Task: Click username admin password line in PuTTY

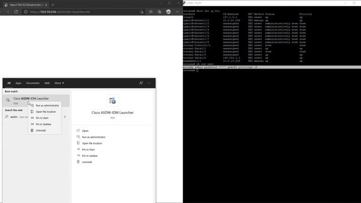Action: (220, 67)
